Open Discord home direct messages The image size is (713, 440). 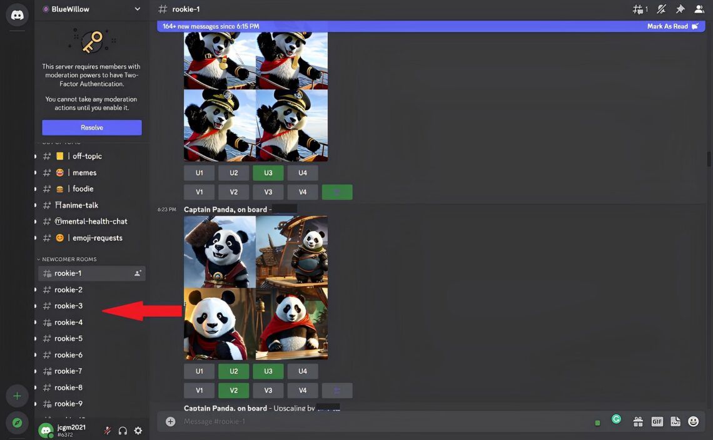coord(17,15)
